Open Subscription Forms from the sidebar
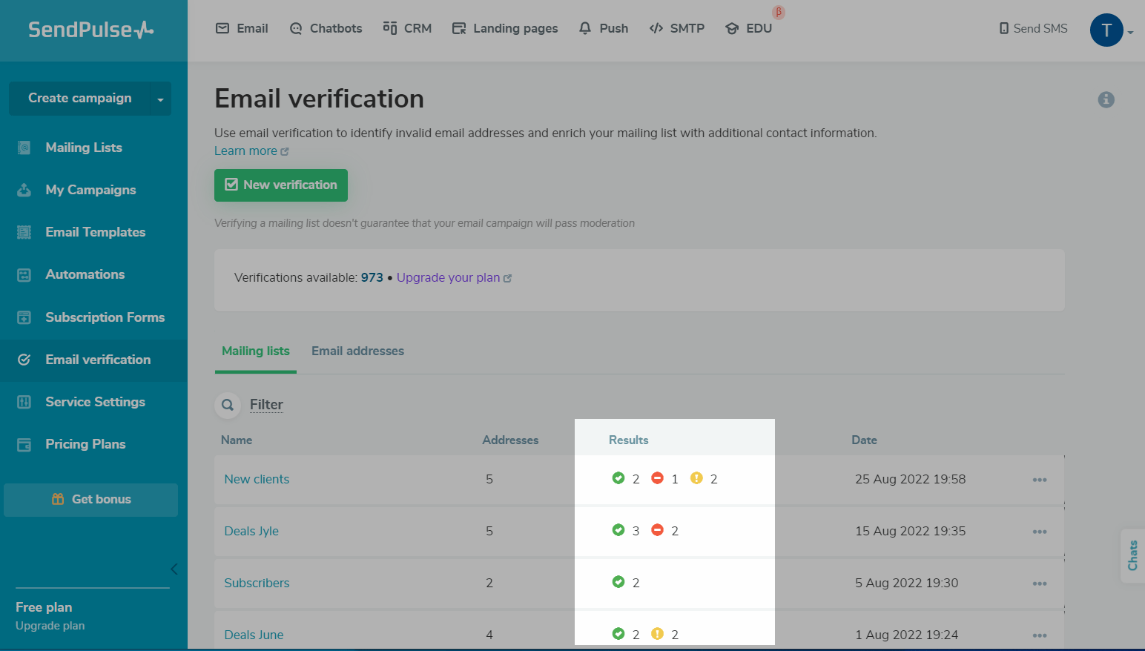The image size is (1145, 651). pos(105,317)
